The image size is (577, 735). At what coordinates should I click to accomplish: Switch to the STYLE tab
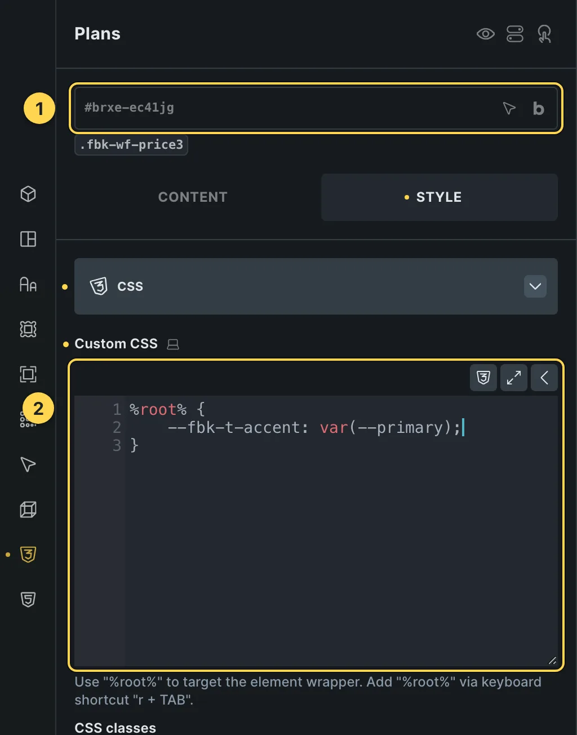pyautogui.click(x=440, y=197)
